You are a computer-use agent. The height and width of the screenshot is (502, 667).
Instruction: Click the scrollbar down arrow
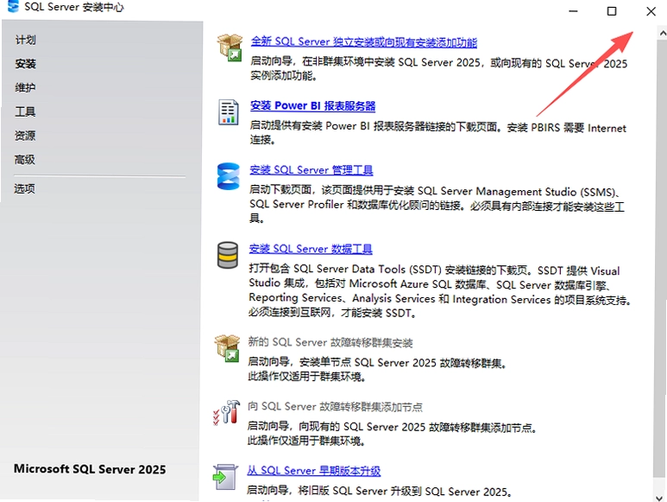coord(659,498)
